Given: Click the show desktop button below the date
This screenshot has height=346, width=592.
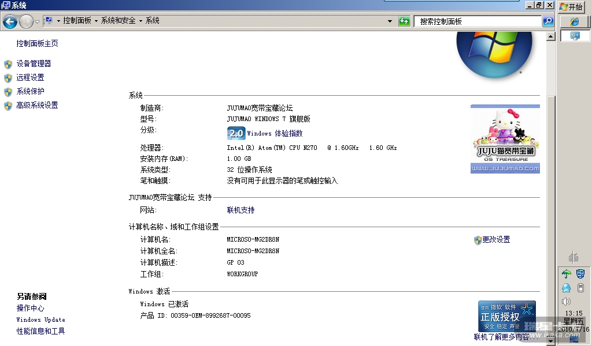Looking at the screenshot, I should pyautogui.click(x=574, y=340).
